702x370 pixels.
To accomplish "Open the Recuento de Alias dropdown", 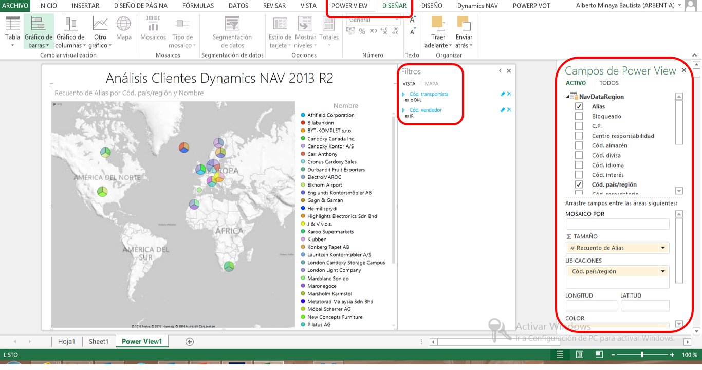I will click(663, 248).
